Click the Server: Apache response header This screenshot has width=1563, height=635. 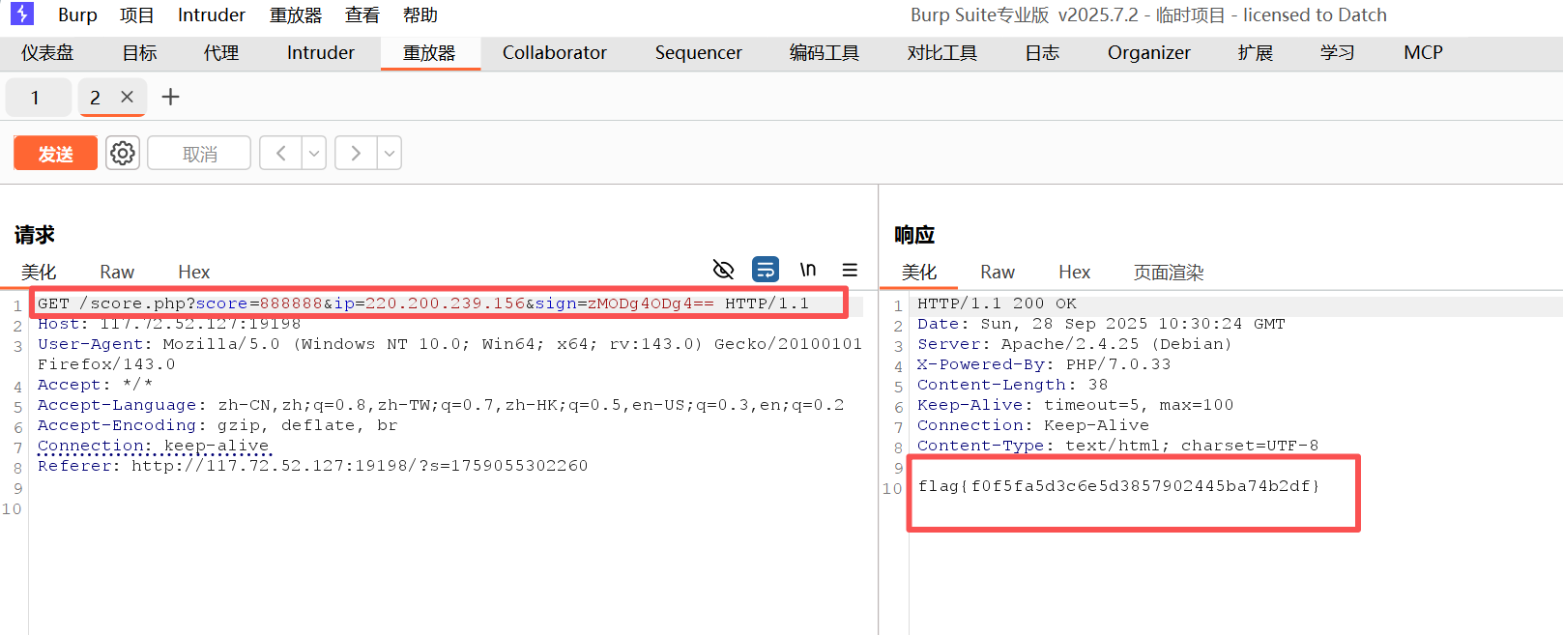pos(1074,344)
